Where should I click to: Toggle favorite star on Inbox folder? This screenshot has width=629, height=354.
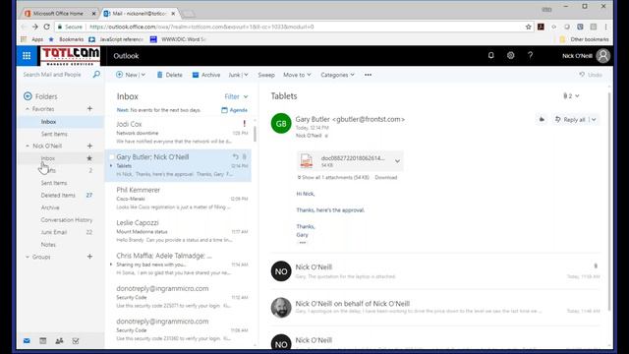tap(89, 158)
